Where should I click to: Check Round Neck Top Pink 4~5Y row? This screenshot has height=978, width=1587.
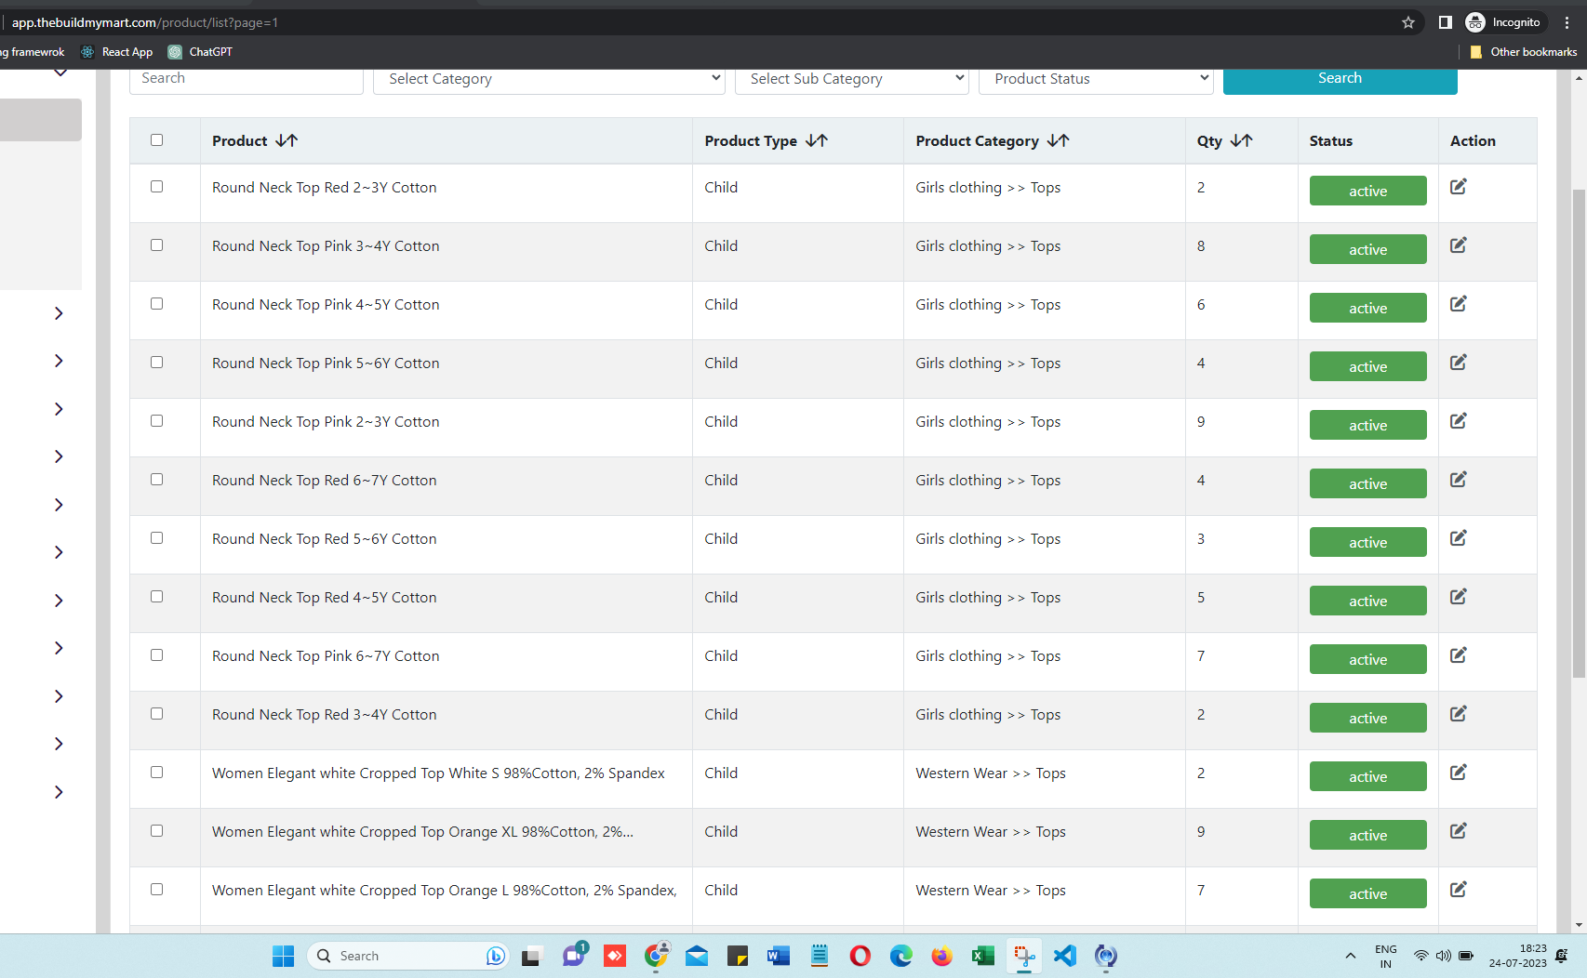156,304
